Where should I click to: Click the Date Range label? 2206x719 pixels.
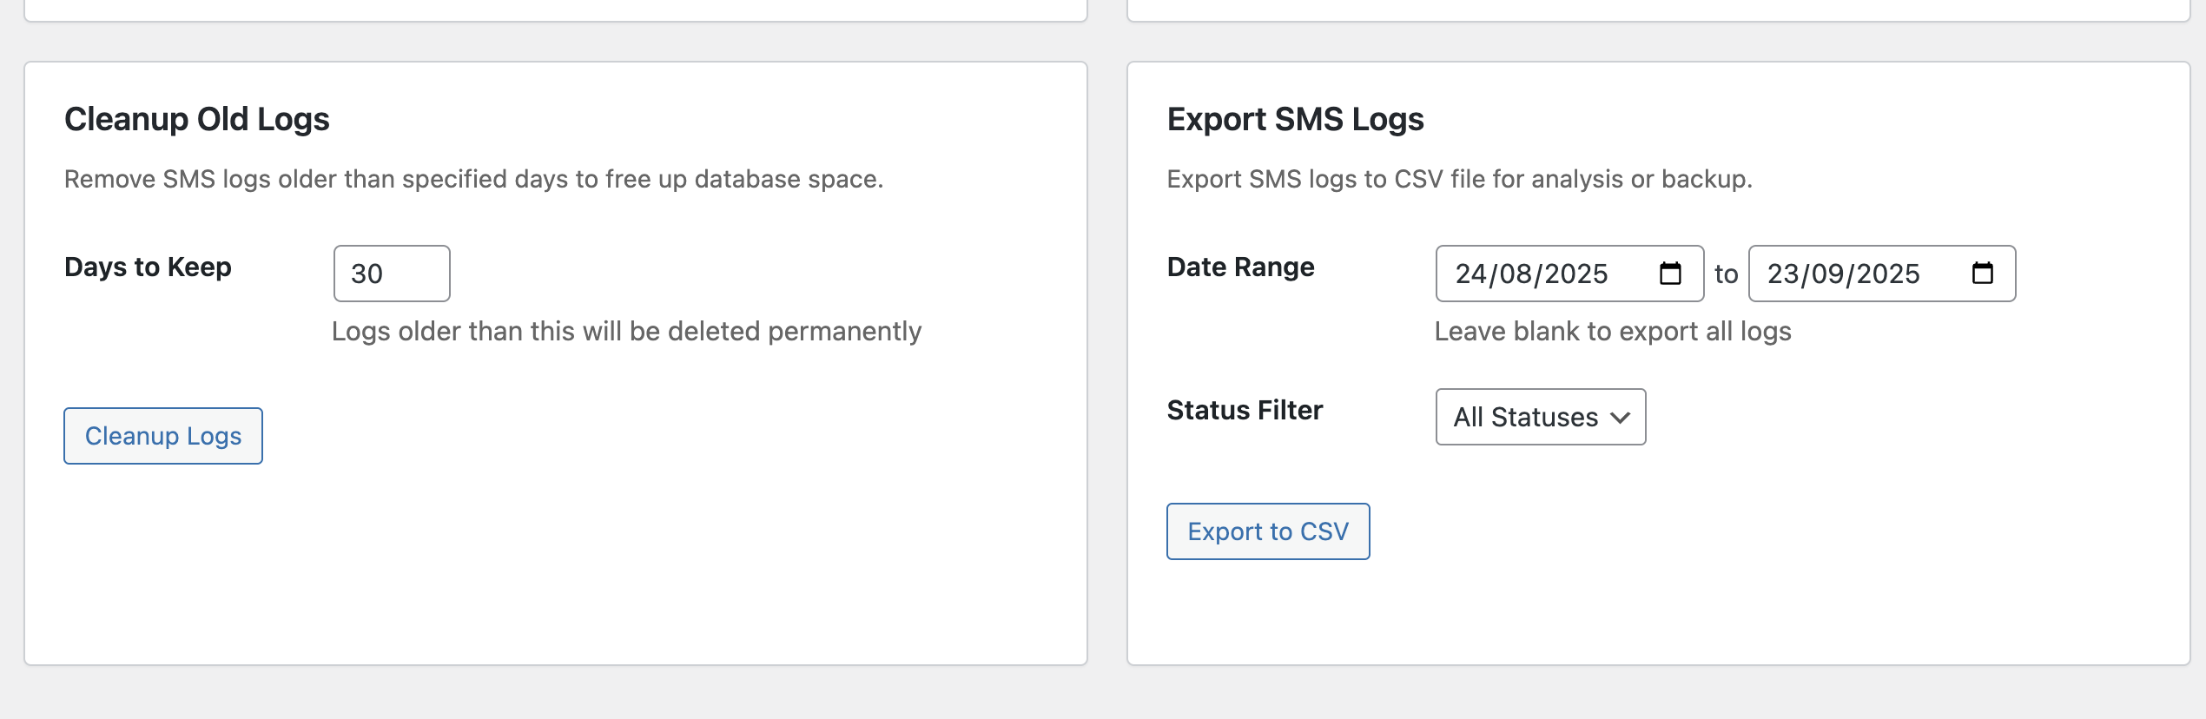(x=1240, y=267)
